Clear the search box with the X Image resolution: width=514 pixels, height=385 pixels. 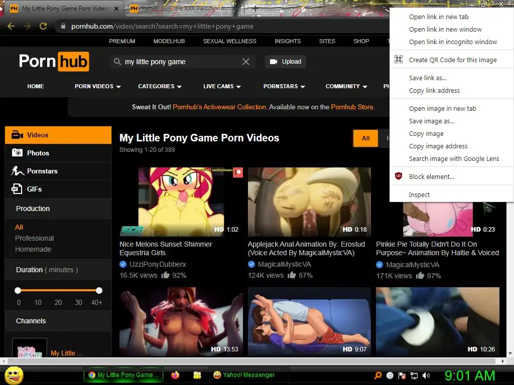(x=246, y=62)
